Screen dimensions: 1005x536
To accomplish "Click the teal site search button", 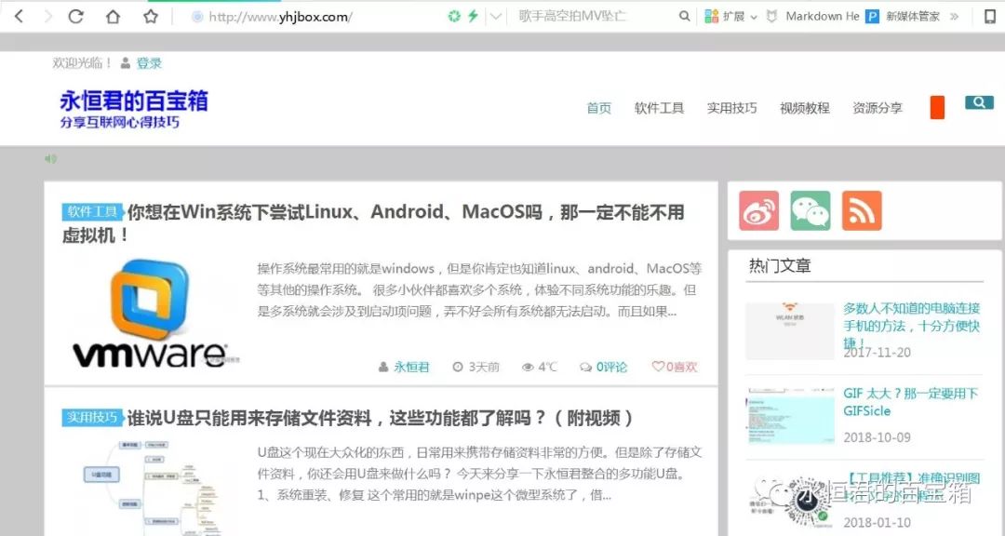I will point(979,102).
